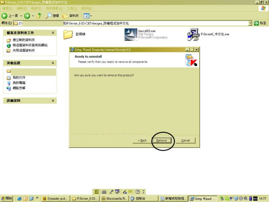Screen dimensions: 269x202
Task: Click the third quick launch globe icon
Action: [x=31, y=199]
